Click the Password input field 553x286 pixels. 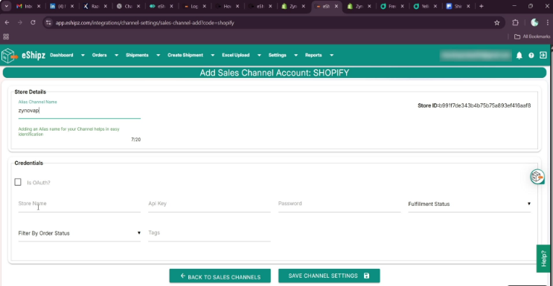pyautogui.click(x=339, y=205)
